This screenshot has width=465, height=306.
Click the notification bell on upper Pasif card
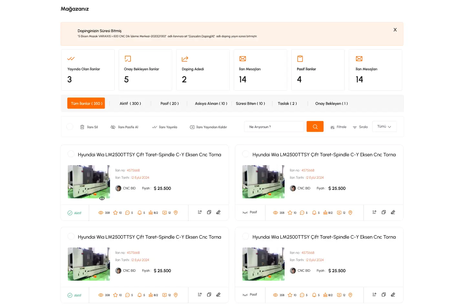click(x=314, y=213)
